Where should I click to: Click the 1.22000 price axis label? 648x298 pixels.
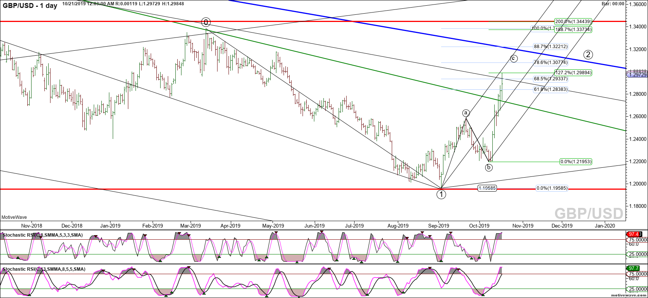[x=637, y=161]
